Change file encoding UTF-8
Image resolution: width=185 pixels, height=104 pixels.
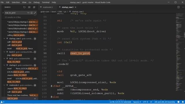(145, 102)
